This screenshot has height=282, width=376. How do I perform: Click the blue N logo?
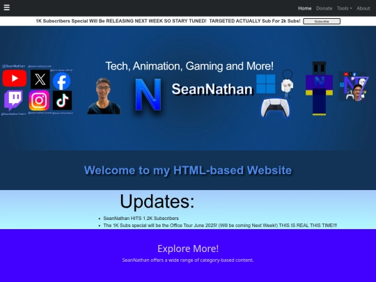click(148, 95)
